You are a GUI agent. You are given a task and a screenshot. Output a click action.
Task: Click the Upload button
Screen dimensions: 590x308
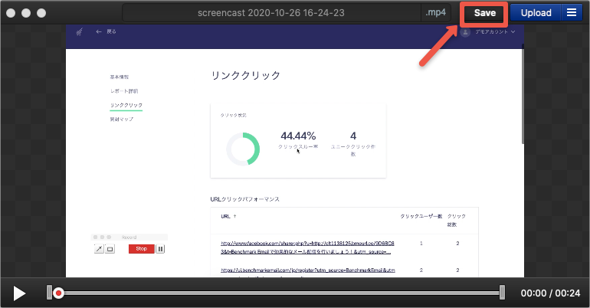[x=536, y=13]
